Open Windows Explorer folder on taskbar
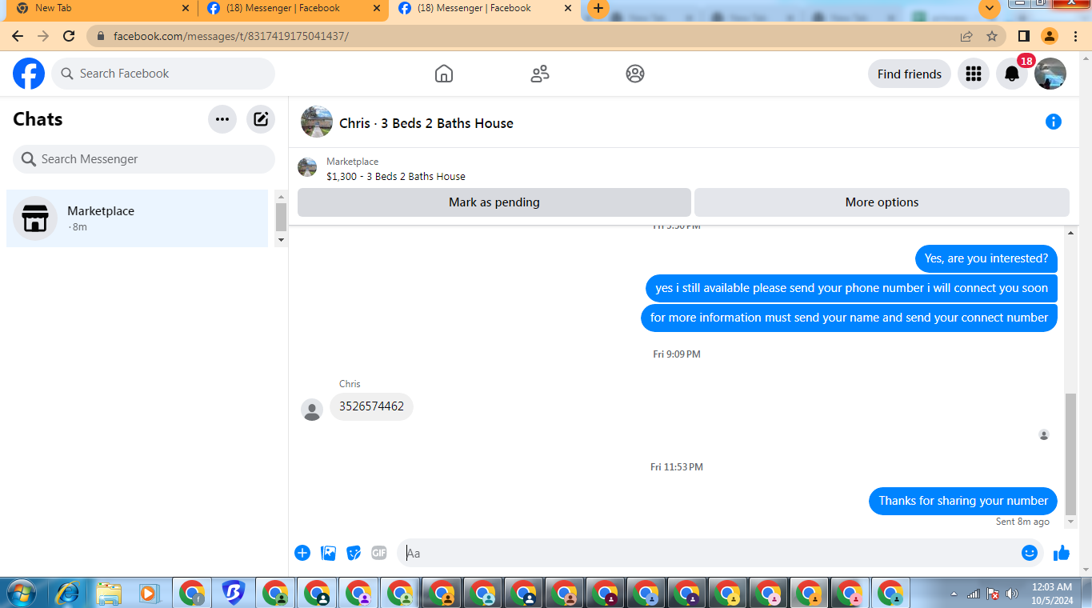 coord(108,594)
